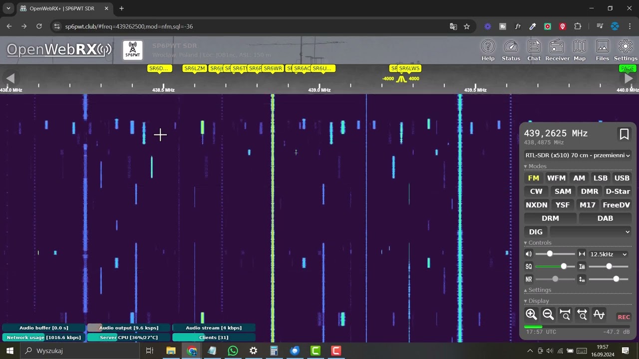Select the OpenWebRX+ browser tab
Viewport: 639px width, 359px height.
pos(63,8)
